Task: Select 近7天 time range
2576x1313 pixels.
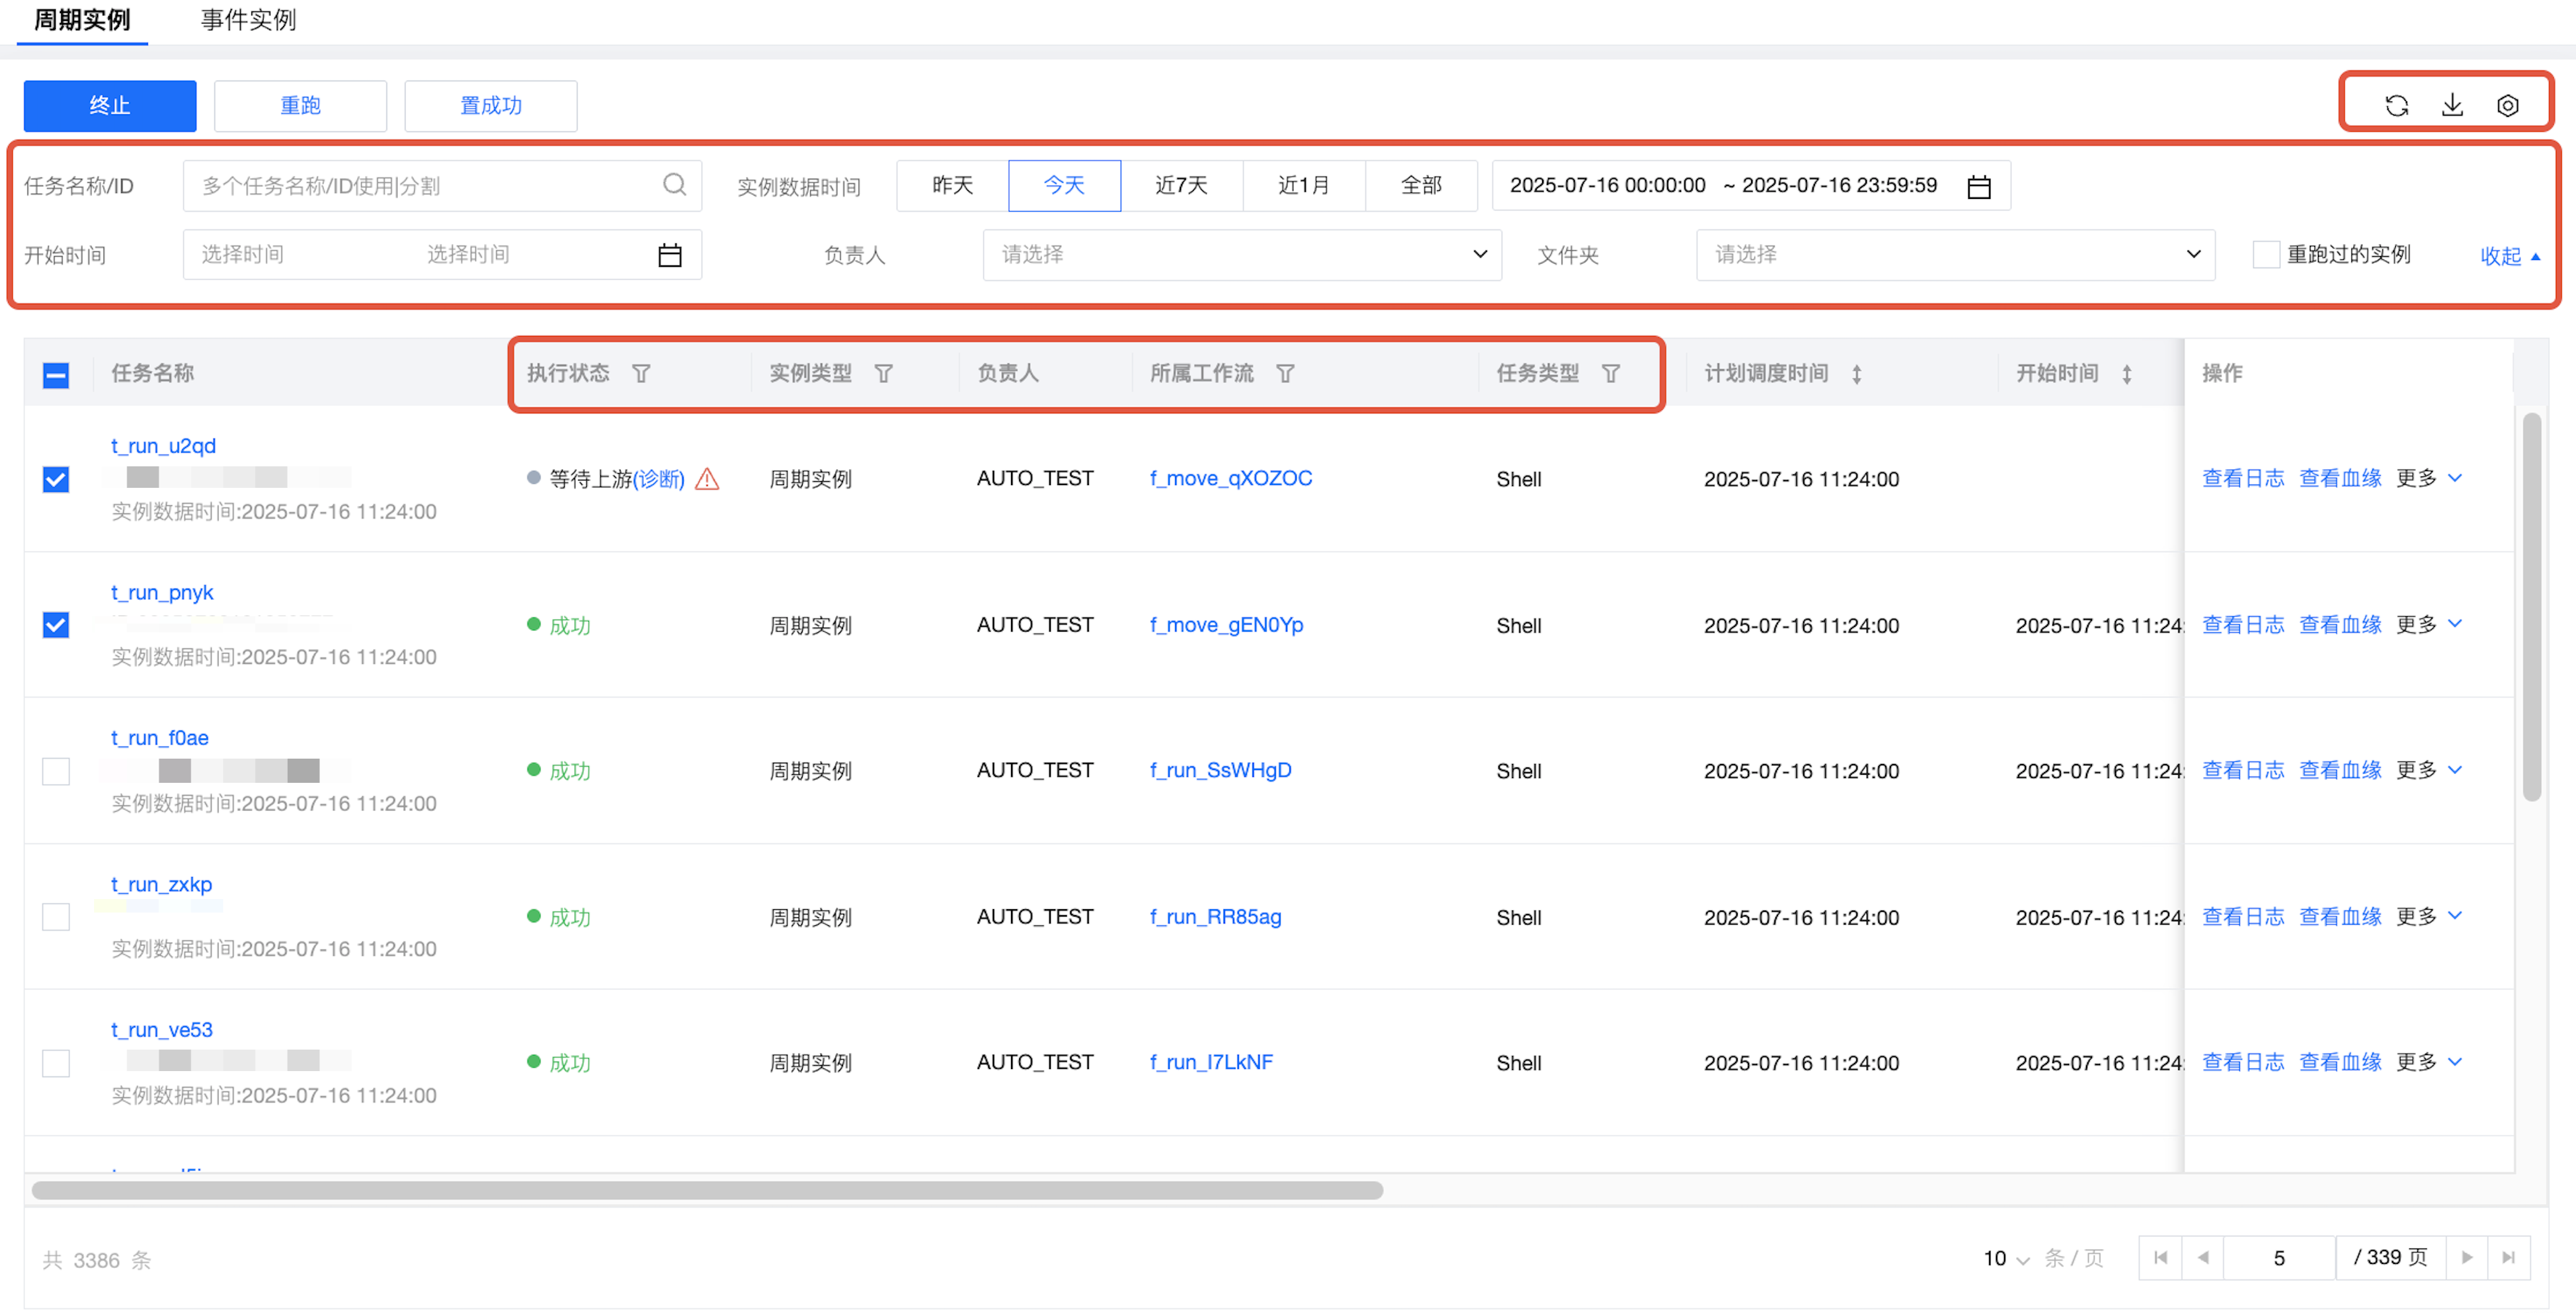Action: tap(1181, 186)
